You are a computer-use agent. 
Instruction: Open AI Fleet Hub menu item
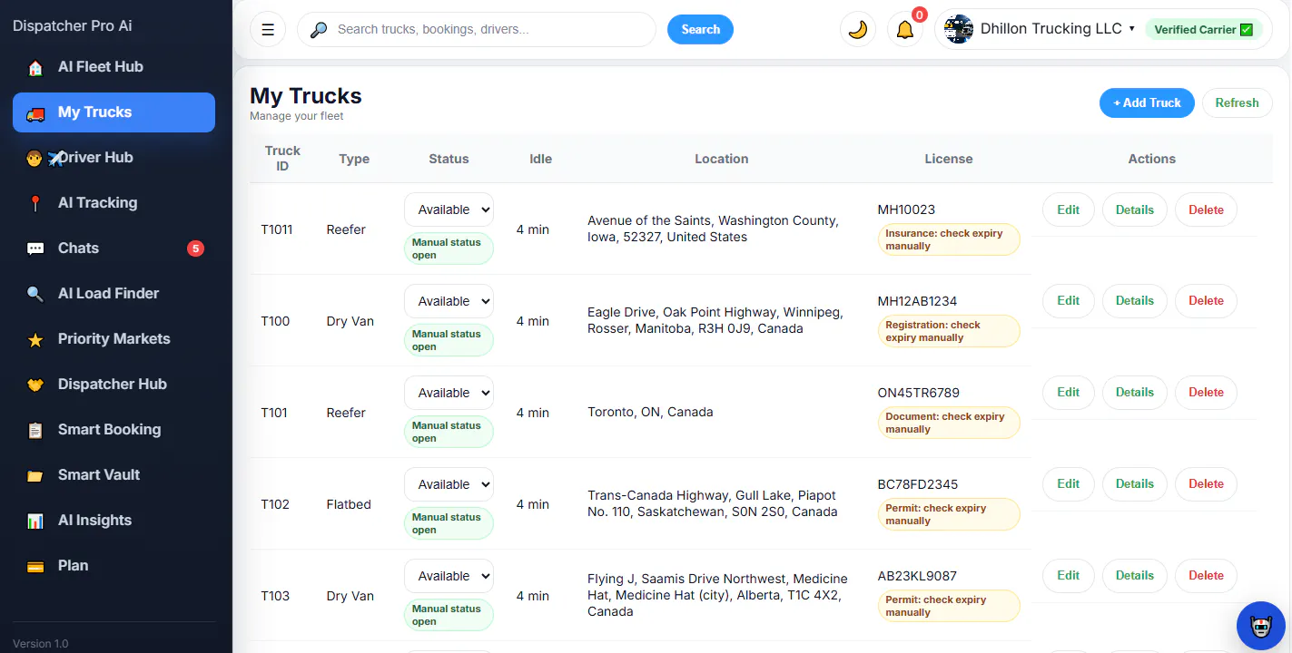point(113,67)
